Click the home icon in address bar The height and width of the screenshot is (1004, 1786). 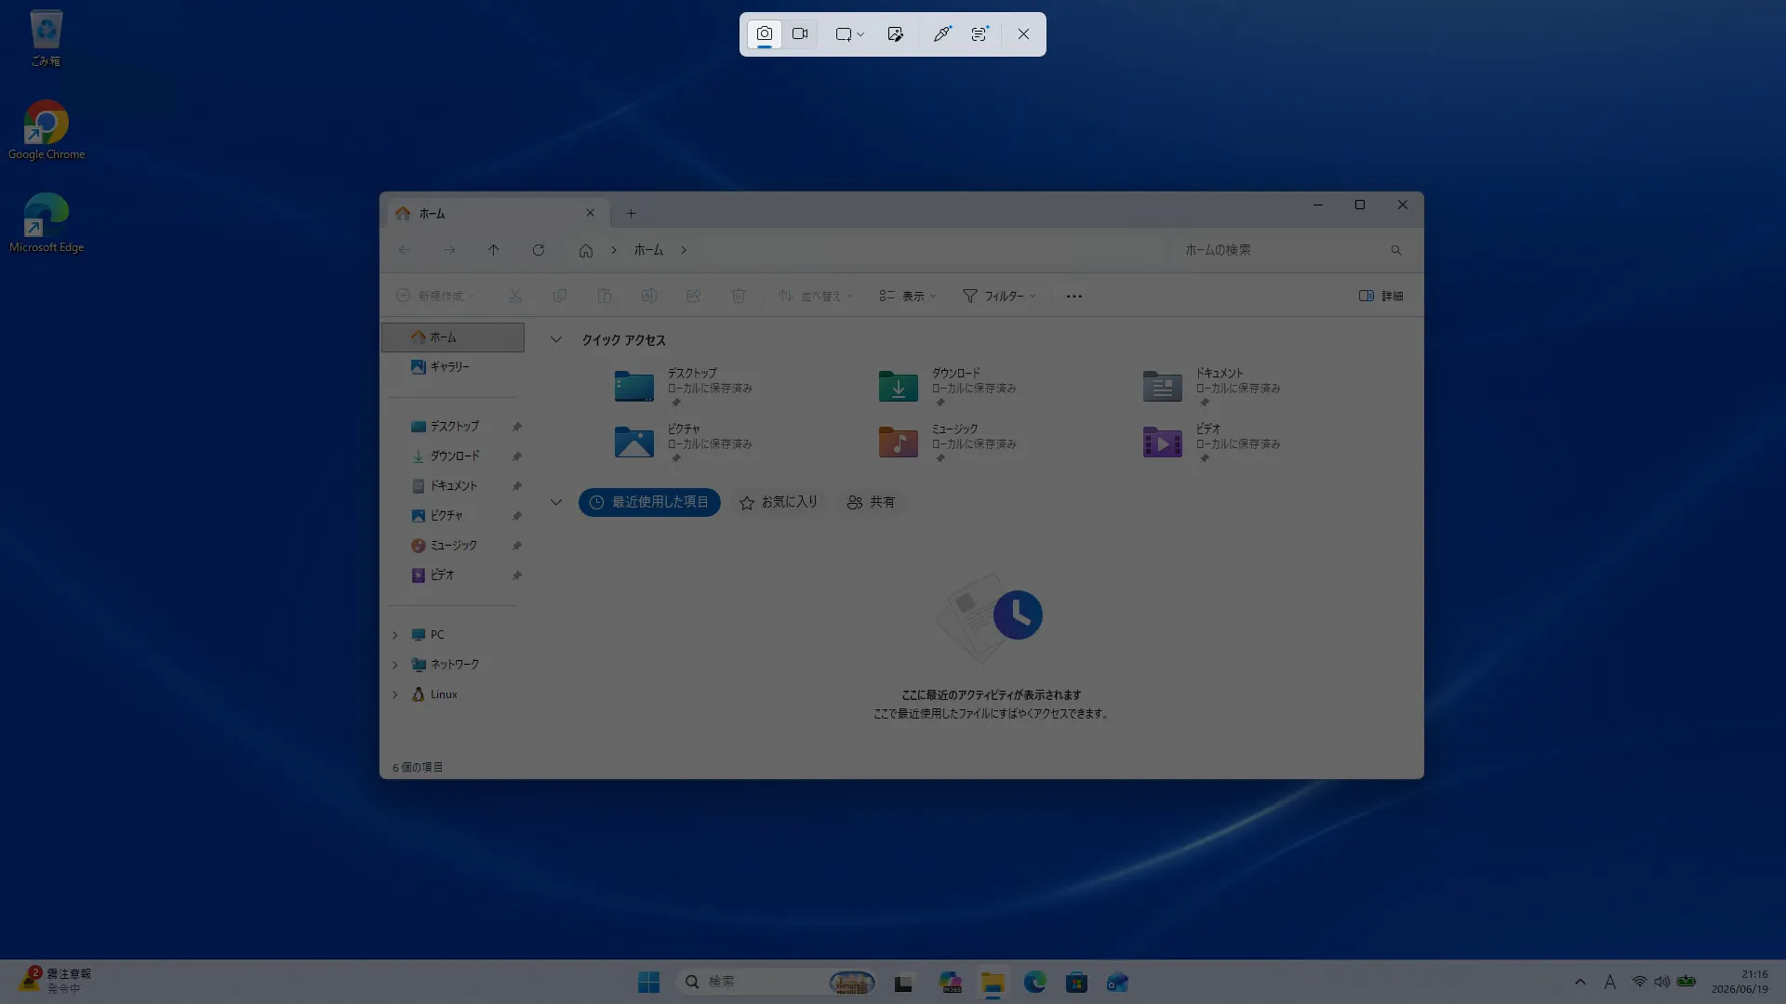[586, 250]
